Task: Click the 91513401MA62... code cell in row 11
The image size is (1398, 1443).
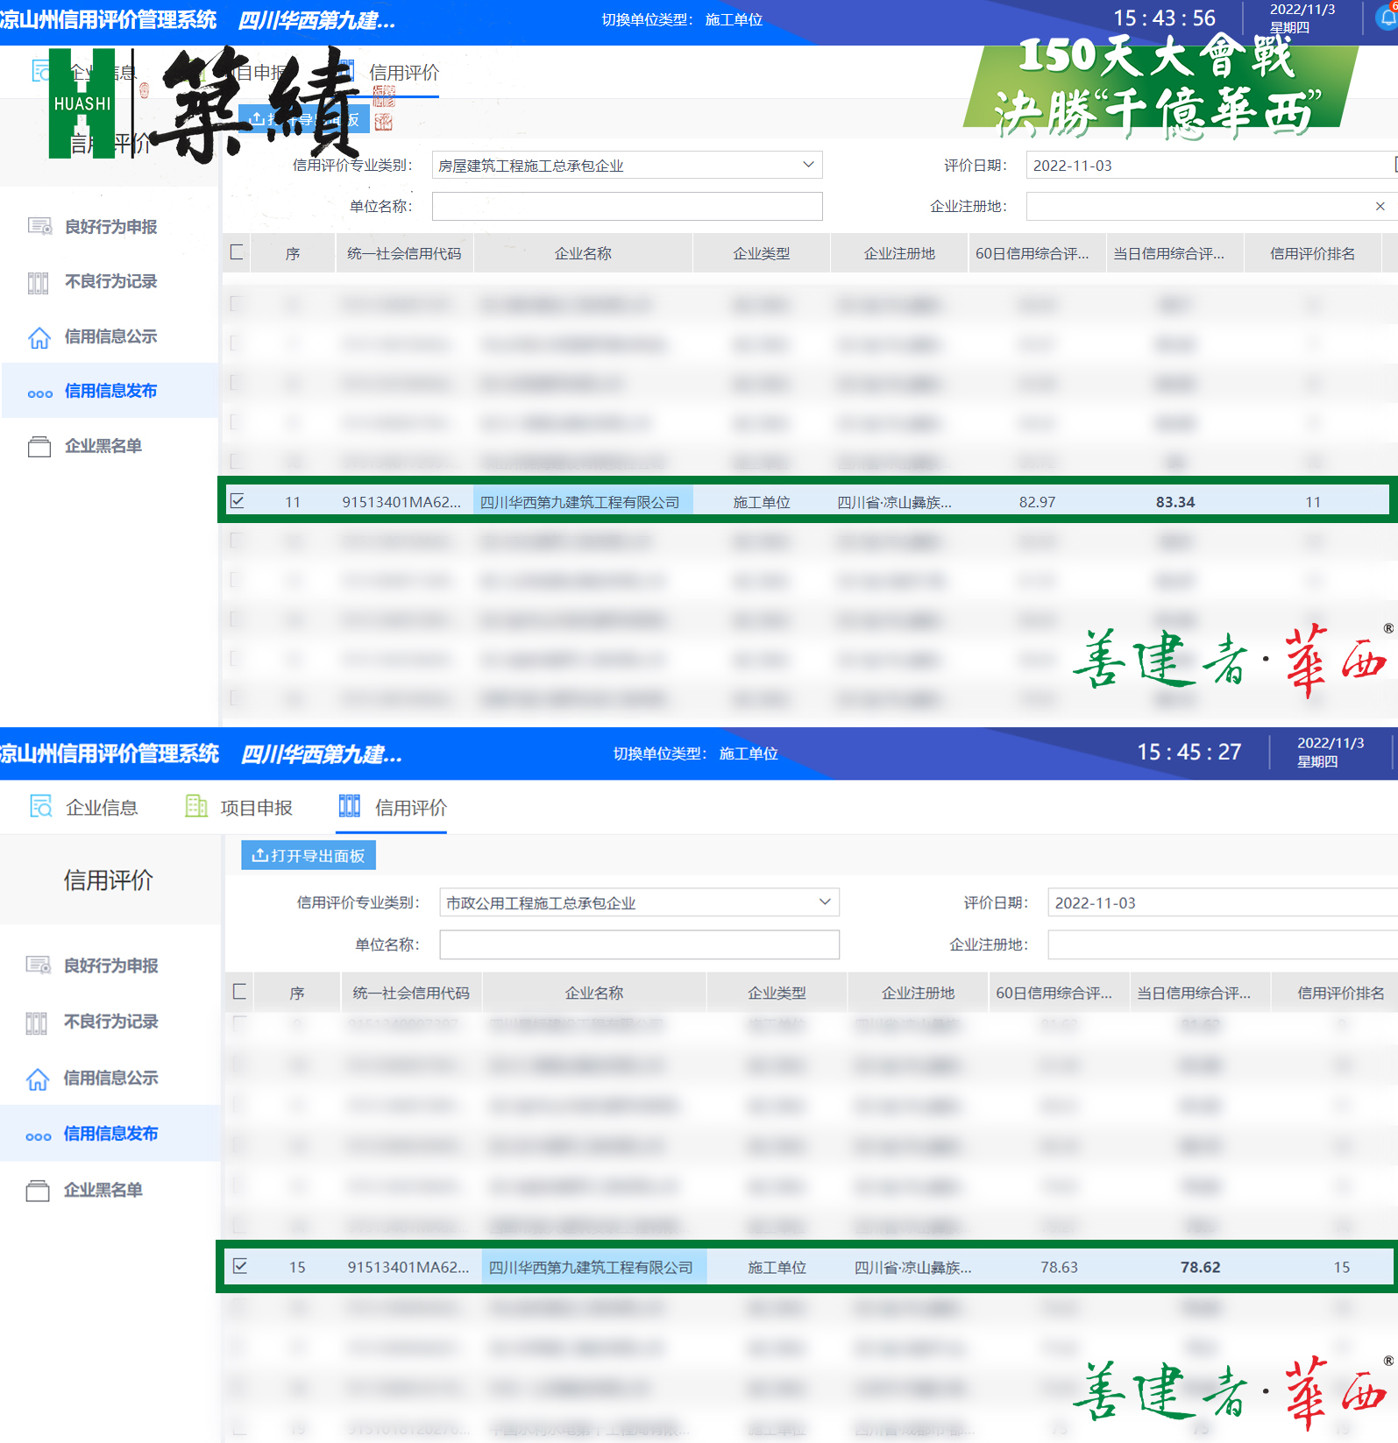Action: [401, 502]
